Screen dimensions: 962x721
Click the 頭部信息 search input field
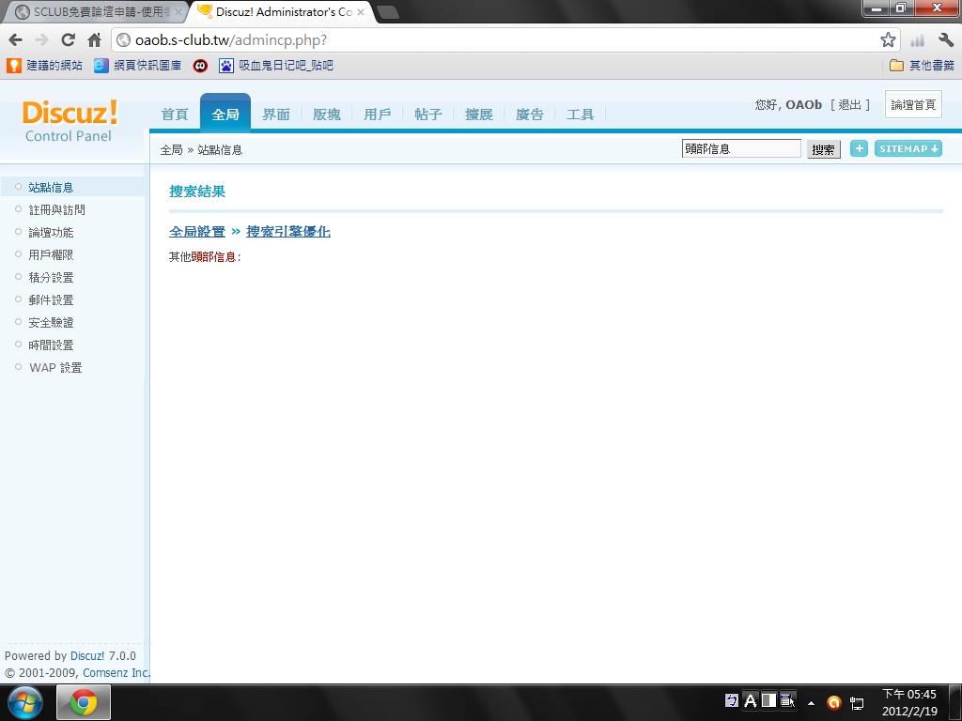tap(741, 148)
